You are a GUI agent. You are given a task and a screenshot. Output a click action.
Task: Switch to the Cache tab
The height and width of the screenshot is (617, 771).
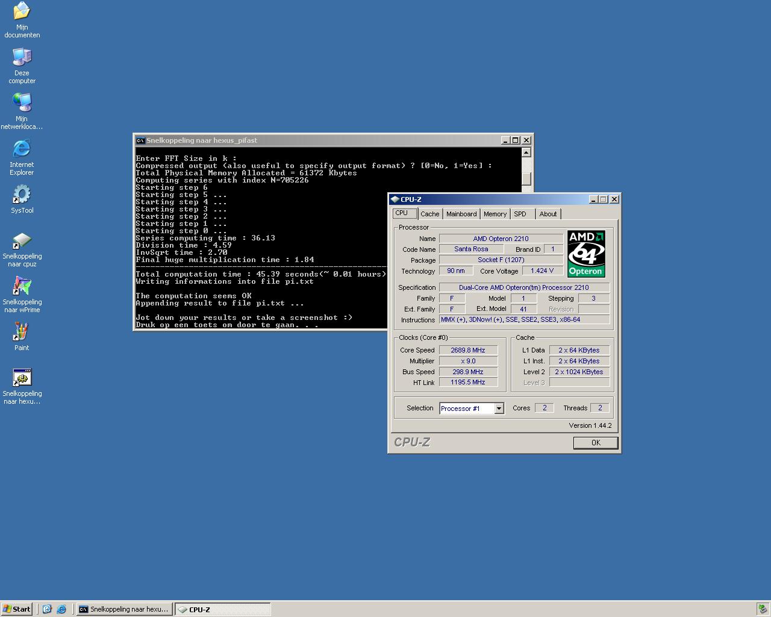click(x=429, y=214)
